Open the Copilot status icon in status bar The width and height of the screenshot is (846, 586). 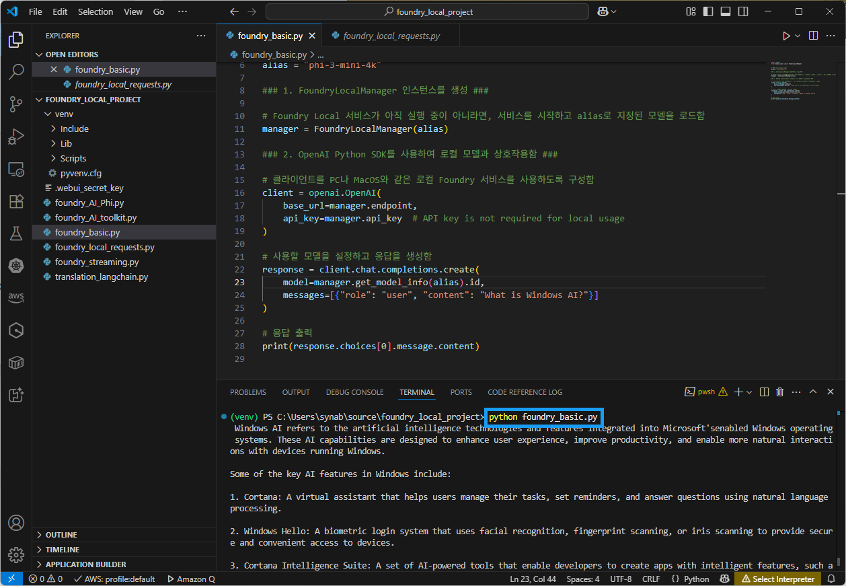pyautogui.click(x=724, y=579)
